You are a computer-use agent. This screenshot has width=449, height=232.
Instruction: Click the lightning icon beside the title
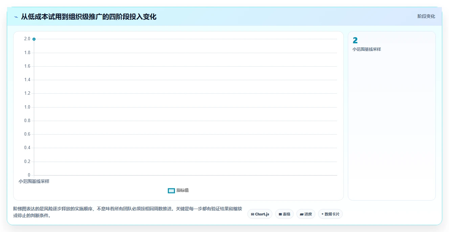(16, 17)
